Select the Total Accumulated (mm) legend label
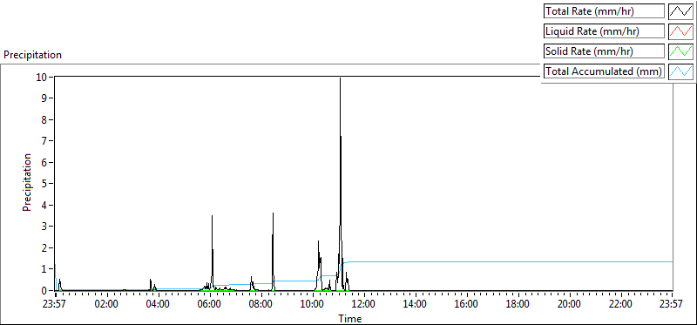Image resolution: width=697 pixels, height=325 pixels. click(x=604, y=71)
